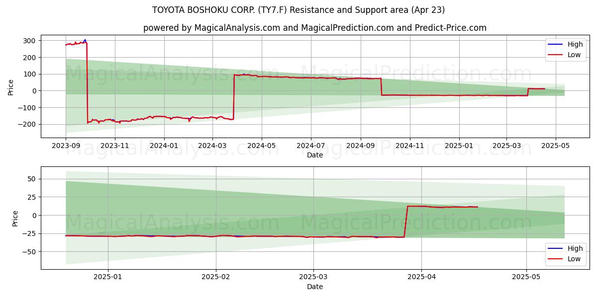Click the bottom chart 'Date' axis label

pos(314,287)
